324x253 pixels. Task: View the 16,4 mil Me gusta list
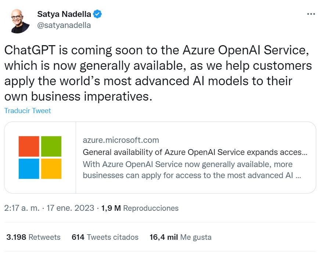point(180,237)
